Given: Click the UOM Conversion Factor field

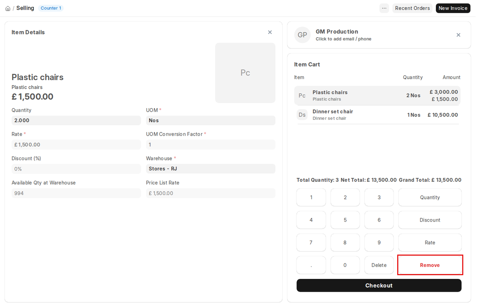Looking at the screenshot, I should click(x=210, y=145).
